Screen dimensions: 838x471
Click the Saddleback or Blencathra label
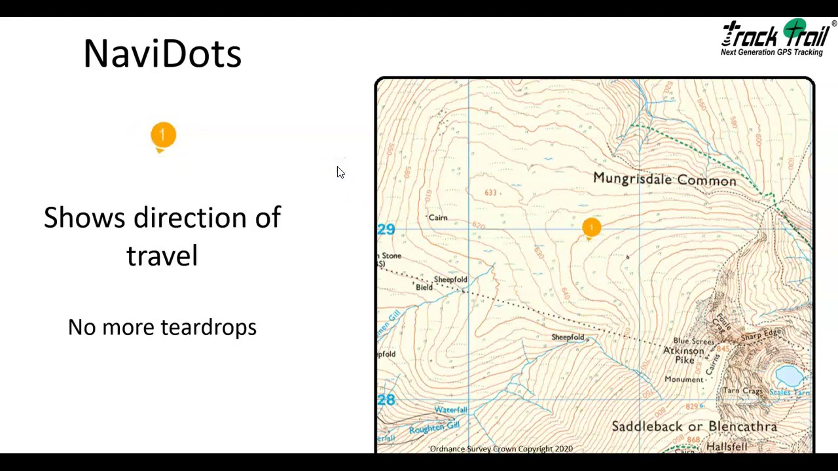(x=694, y=427)
